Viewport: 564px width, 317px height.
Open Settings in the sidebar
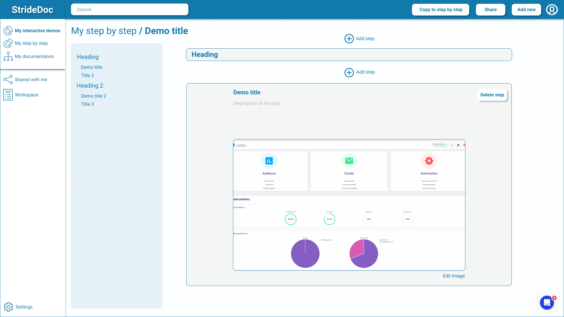tap(24, 307)
